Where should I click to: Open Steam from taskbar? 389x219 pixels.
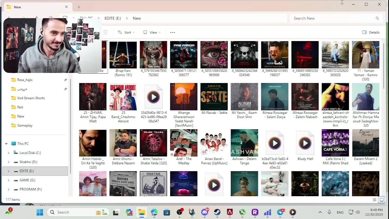coord(217,212)
